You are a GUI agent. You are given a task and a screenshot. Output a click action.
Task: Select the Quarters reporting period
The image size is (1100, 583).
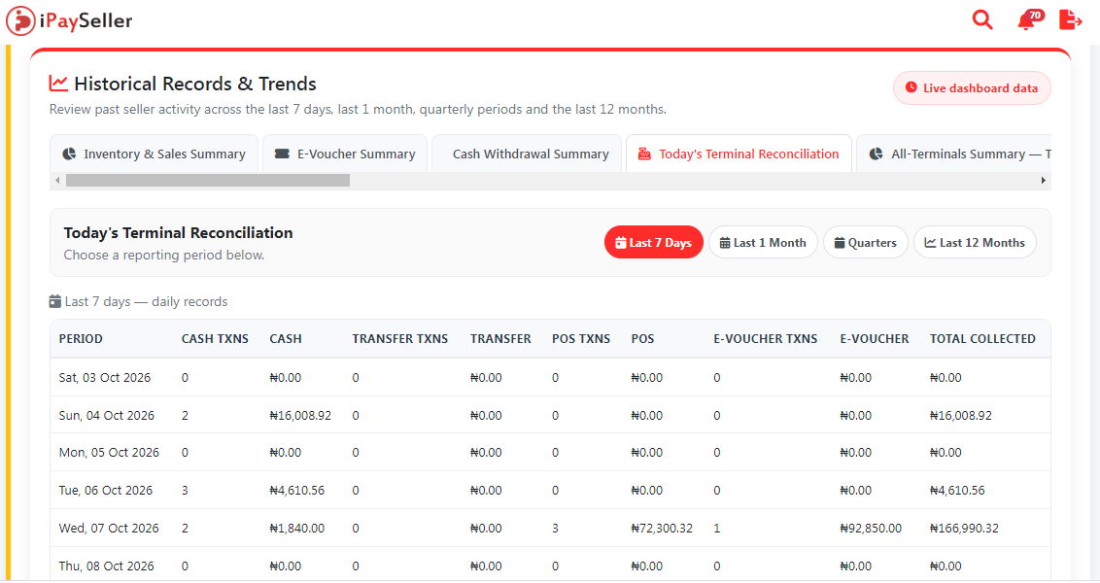866,242
